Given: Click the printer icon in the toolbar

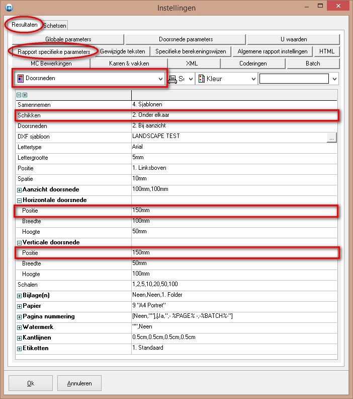Looking at the screenshot, I should [172, 79].
